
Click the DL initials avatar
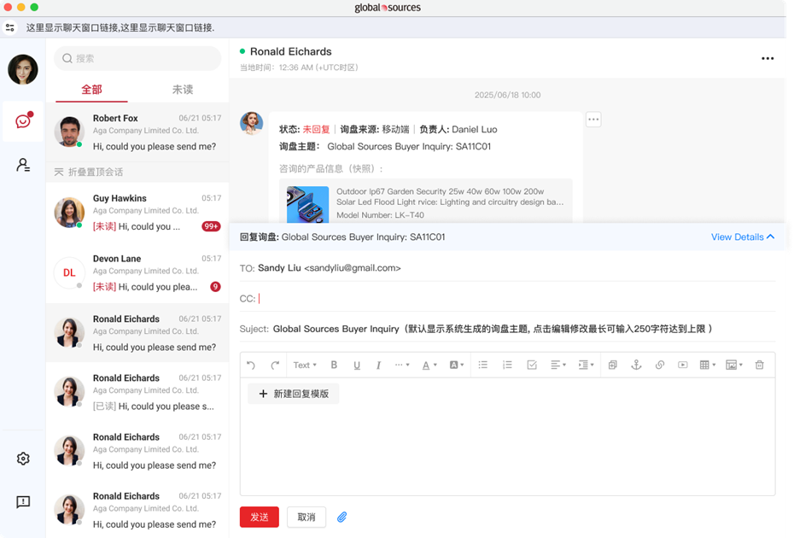(x=69, y=272)
